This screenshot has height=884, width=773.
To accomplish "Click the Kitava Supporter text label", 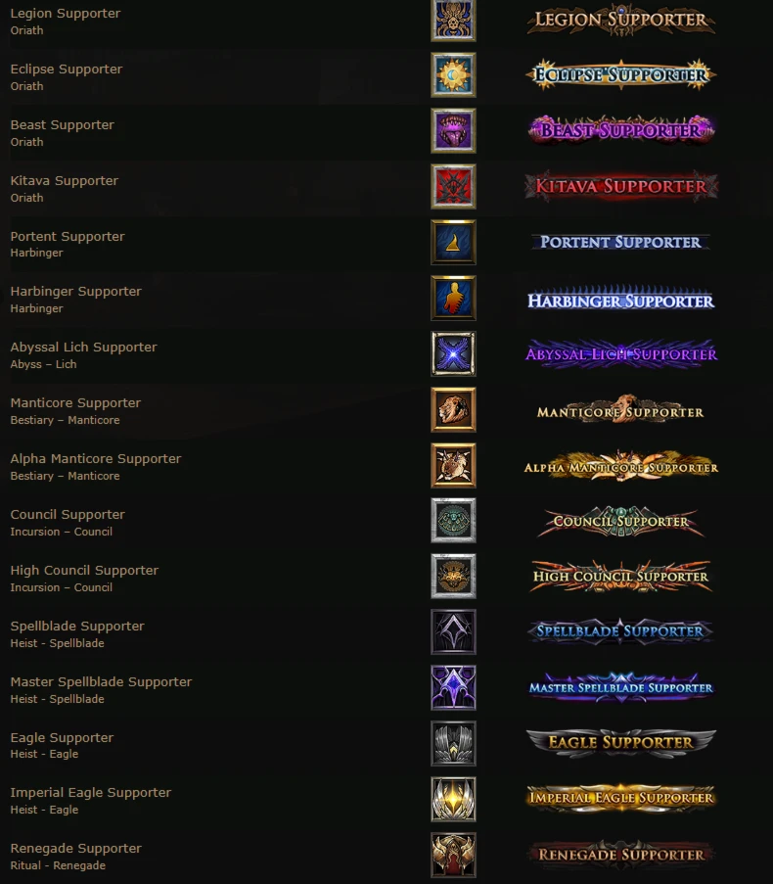I will (x=65, y=180).
